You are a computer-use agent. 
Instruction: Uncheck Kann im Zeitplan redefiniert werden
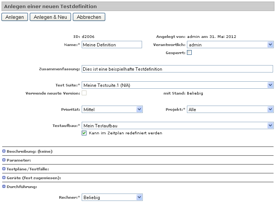[84, 133]
